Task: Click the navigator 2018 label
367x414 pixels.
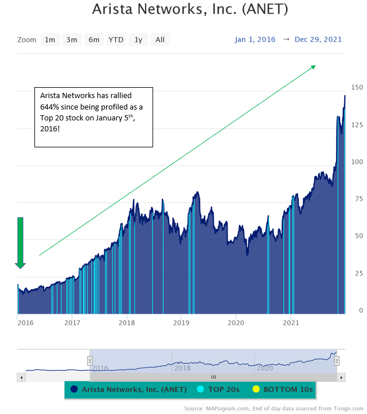Action: tap(182, 368)
